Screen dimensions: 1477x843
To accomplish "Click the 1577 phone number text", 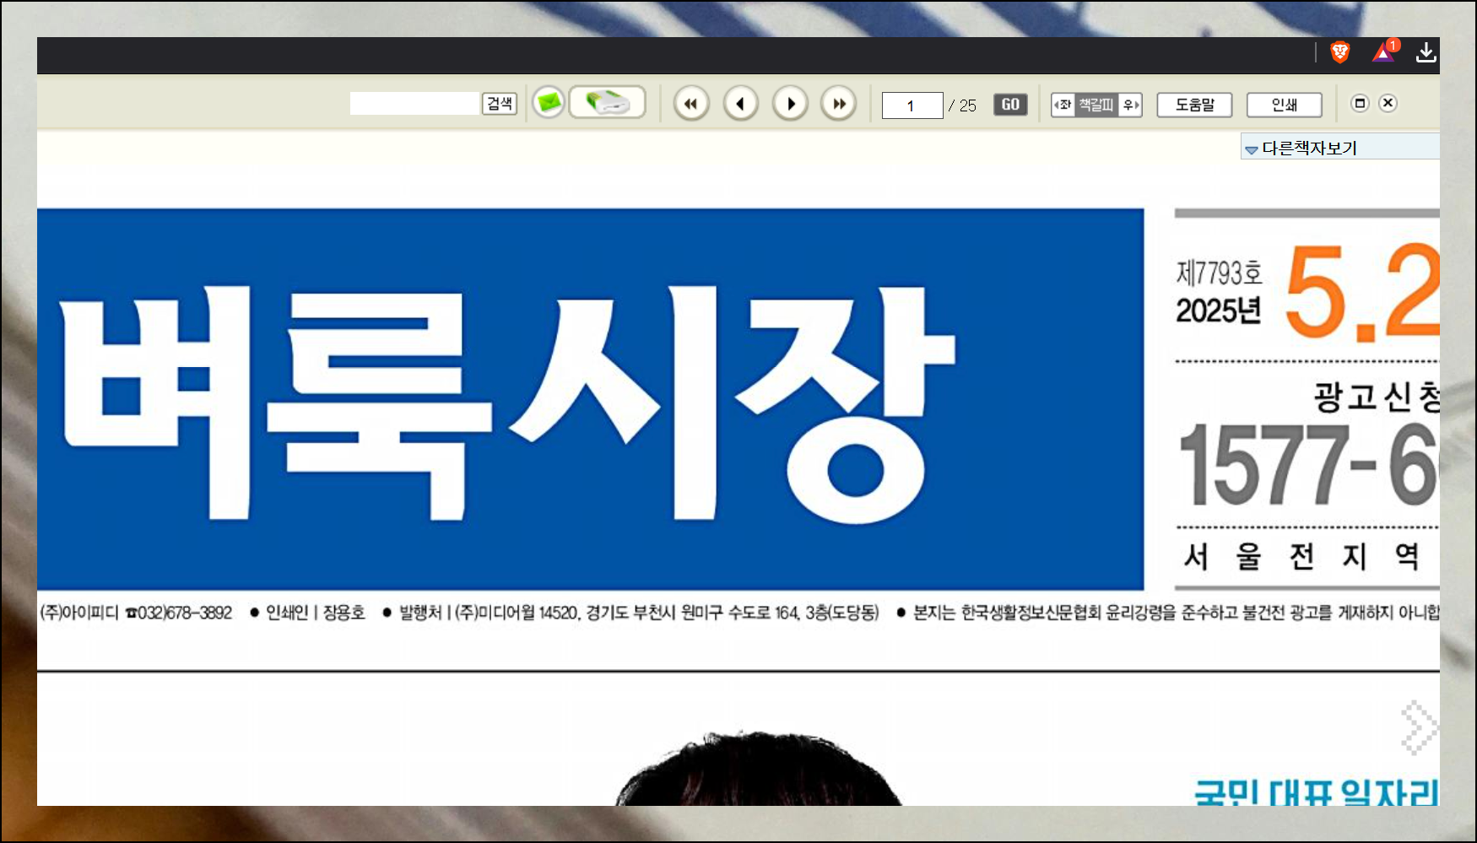I will [1307, 464].
